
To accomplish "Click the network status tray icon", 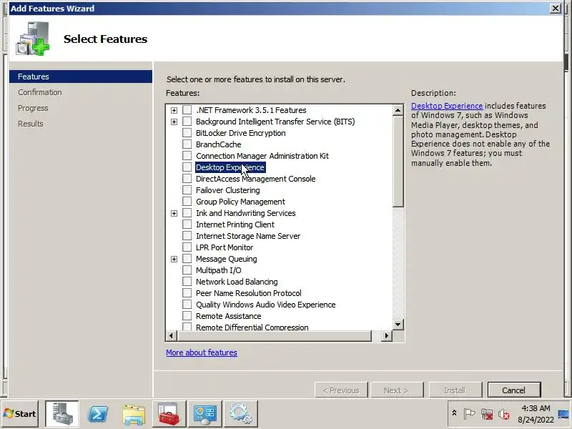I will click(487, 414).
